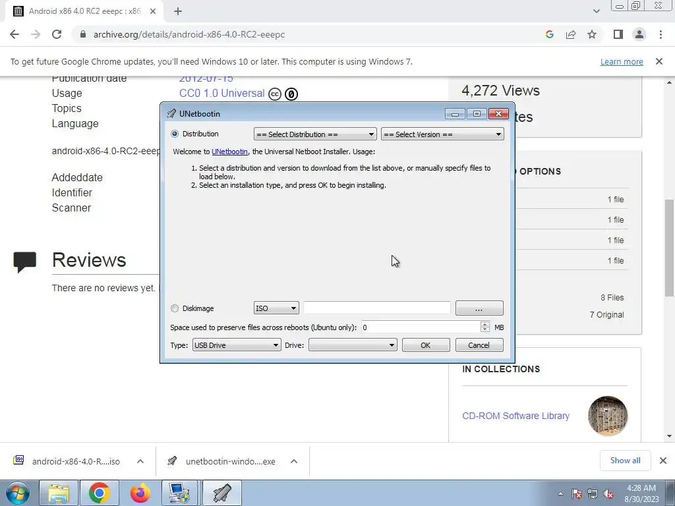
Task: Open the Select Distribution dropdown
Action: click(315, 134)
